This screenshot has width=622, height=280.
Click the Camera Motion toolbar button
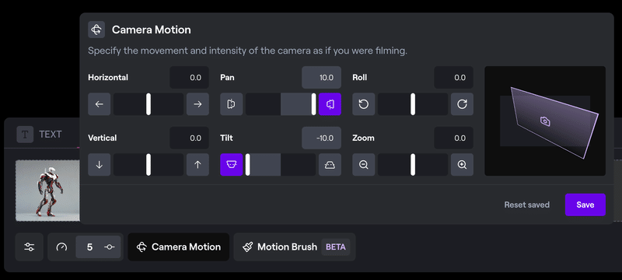click(x=179, y=247)
